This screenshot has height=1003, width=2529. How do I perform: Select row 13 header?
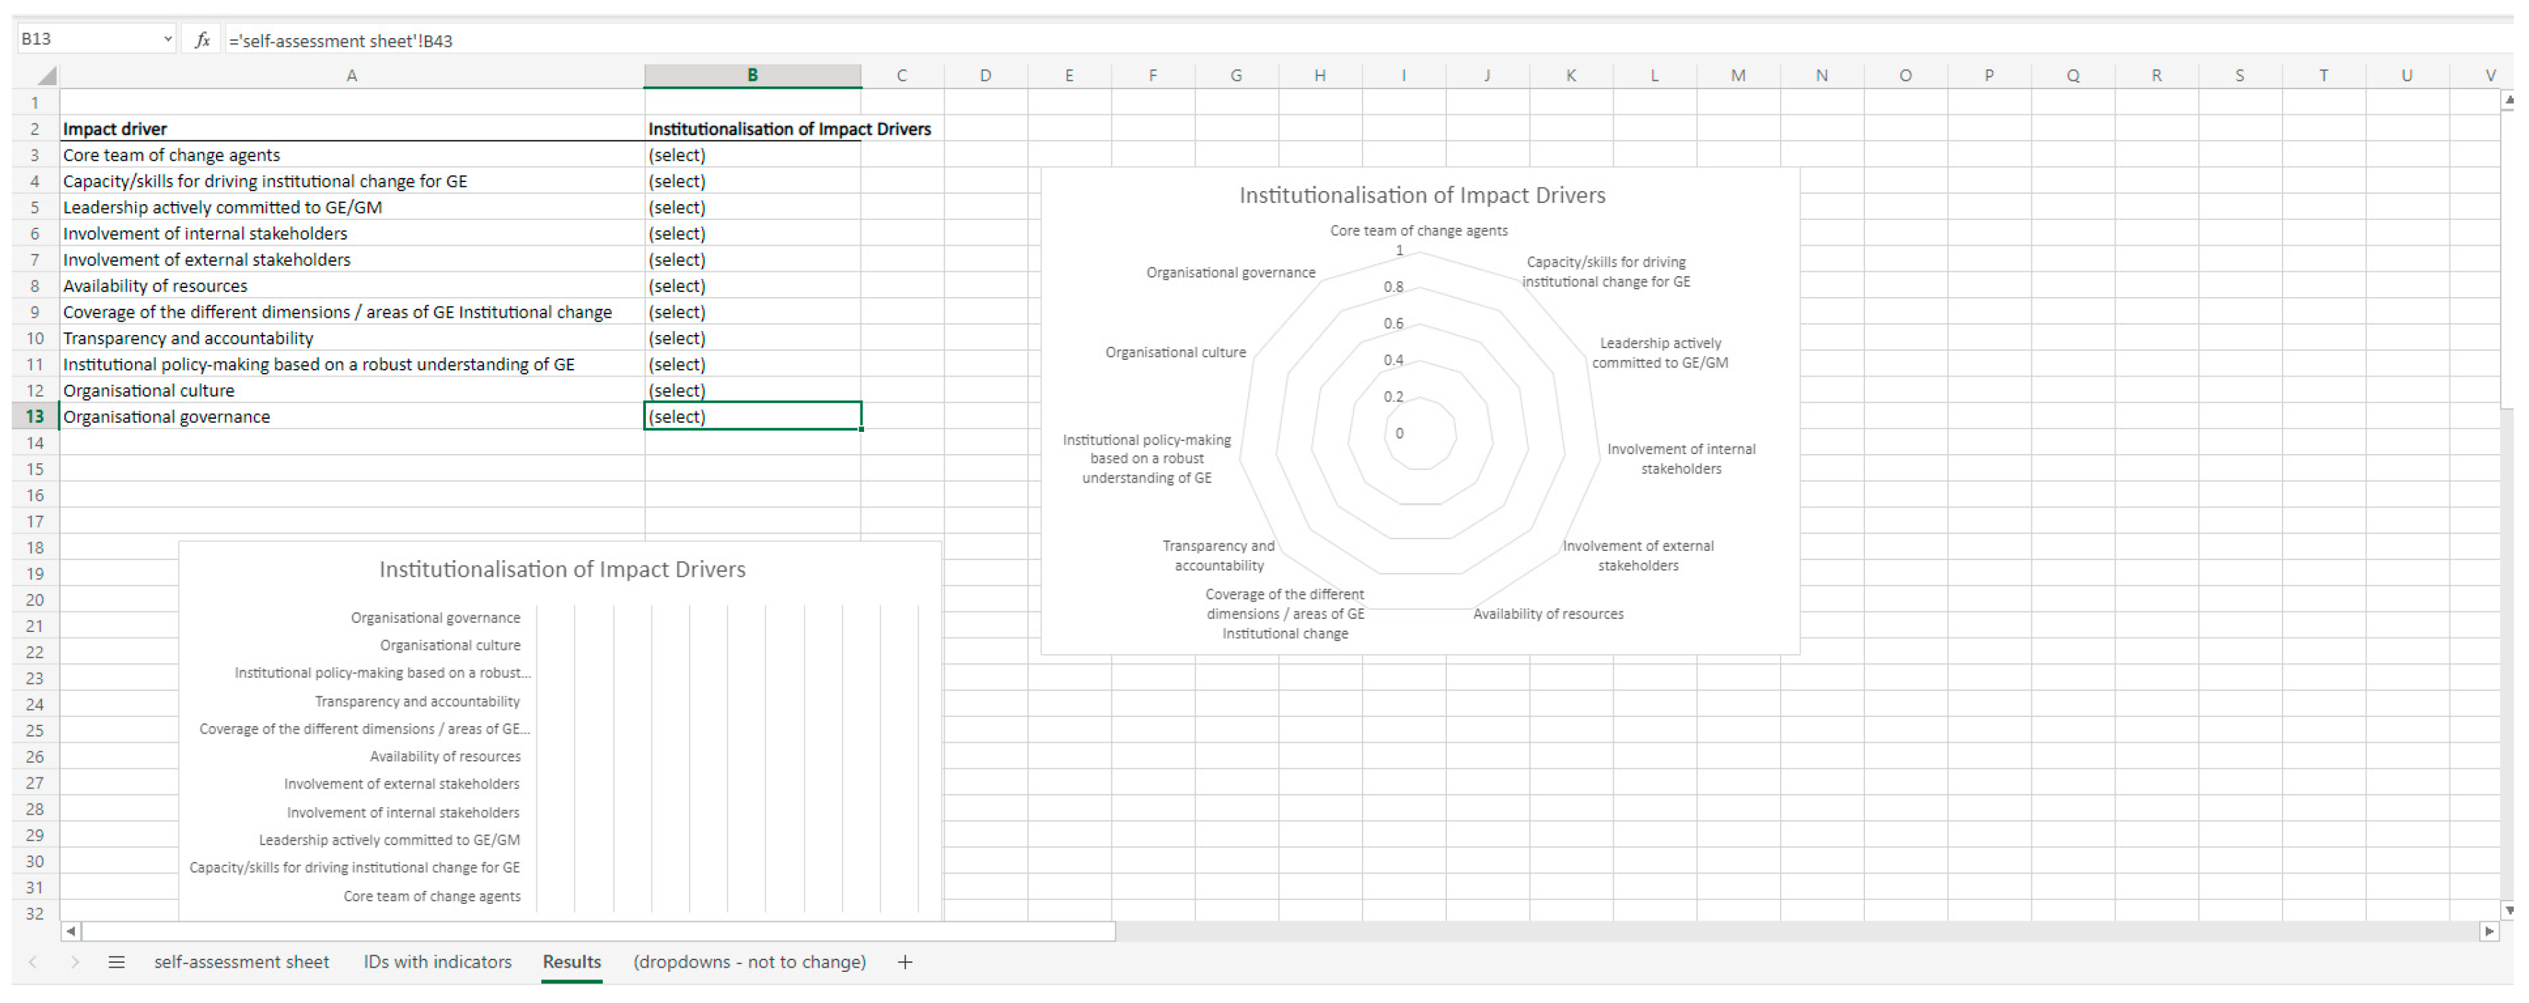pos(35,416)
